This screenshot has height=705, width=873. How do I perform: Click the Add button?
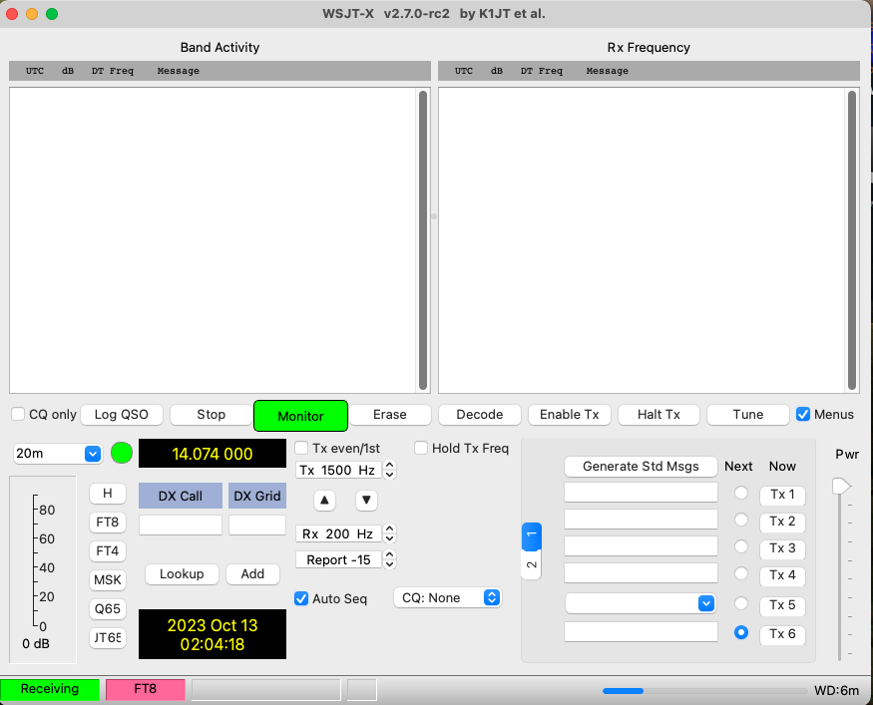point(252,574)
